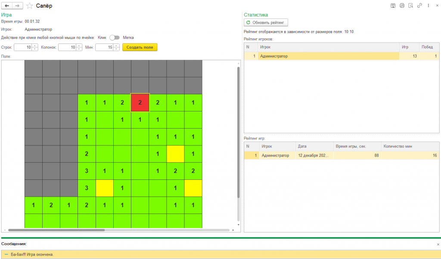Click the Создать поле button

[140, 47]
